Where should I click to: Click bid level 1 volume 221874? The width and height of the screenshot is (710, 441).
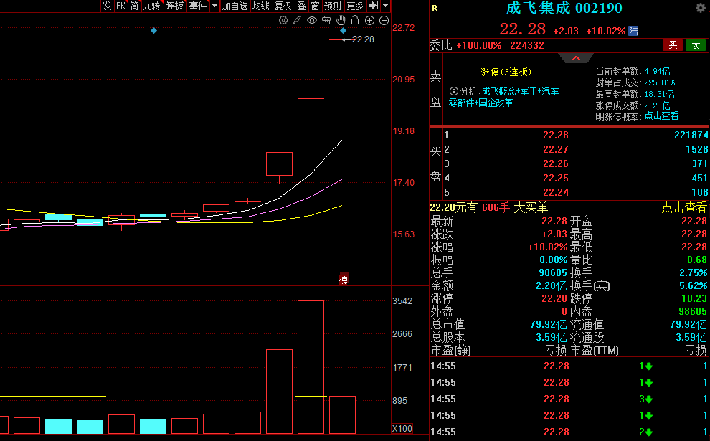tap(691, 135)
